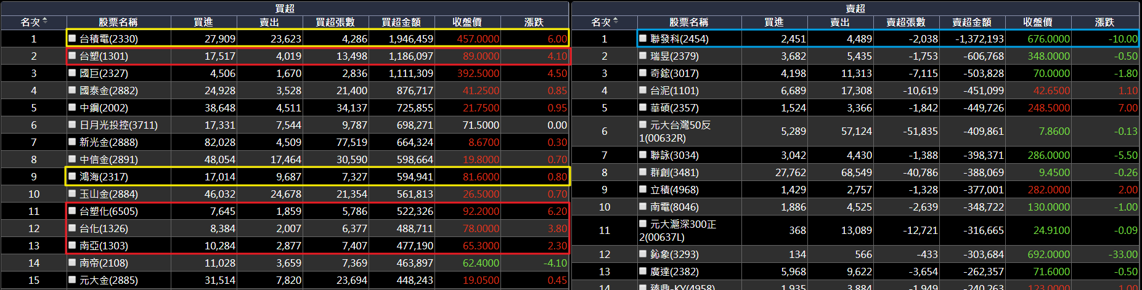The width and height of the screenshot is (1142, 290).
Task: Tick the checkbox for 台泥(1101)
Action: tap(643, 90)
